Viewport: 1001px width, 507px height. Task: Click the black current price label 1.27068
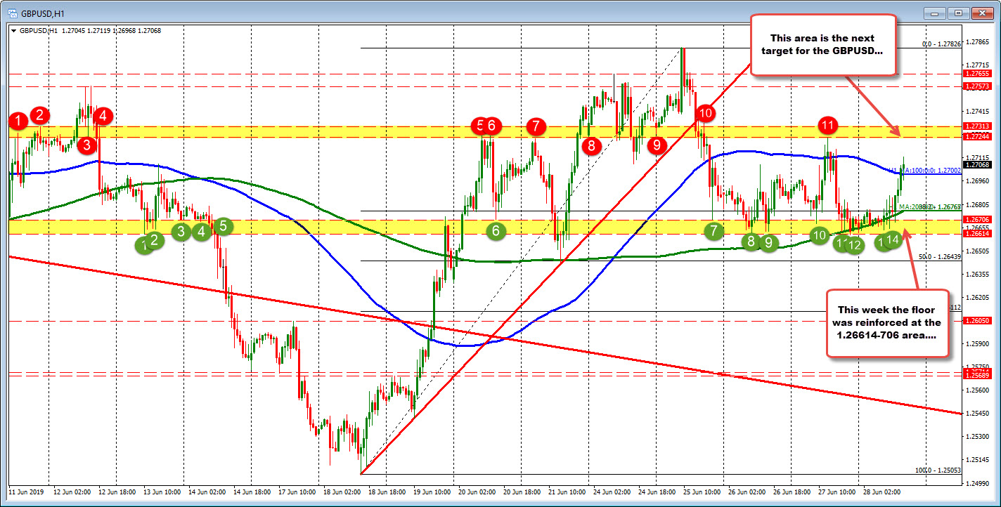[976, 164]
